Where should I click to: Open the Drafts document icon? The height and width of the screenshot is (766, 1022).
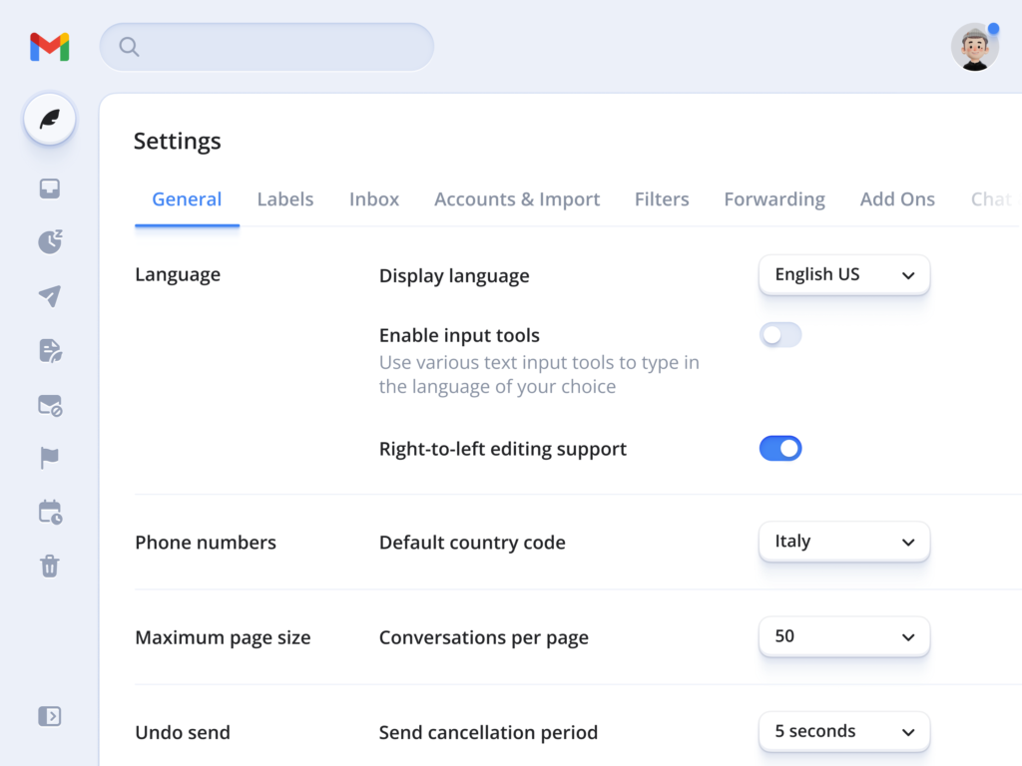coord(50,350)
